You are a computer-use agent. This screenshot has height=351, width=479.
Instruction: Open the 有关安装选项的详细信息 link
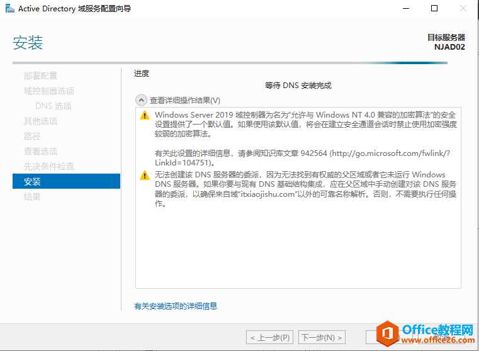176,306
